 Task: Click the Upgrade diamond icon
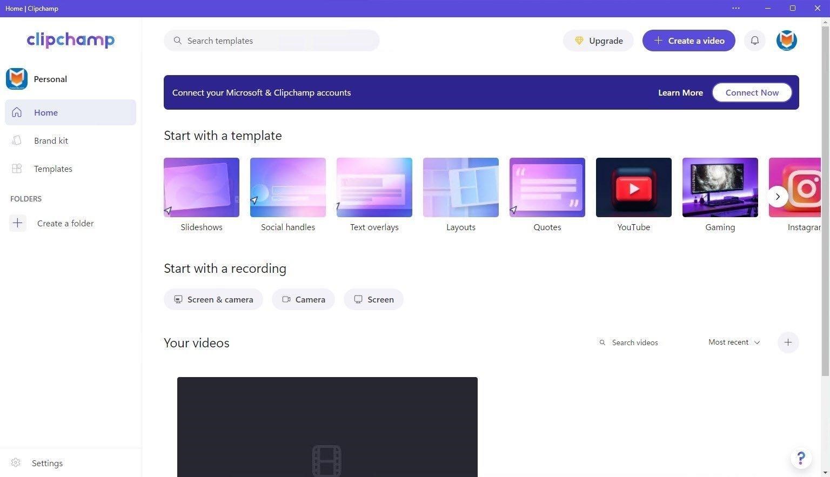click(x=579, y=41)
